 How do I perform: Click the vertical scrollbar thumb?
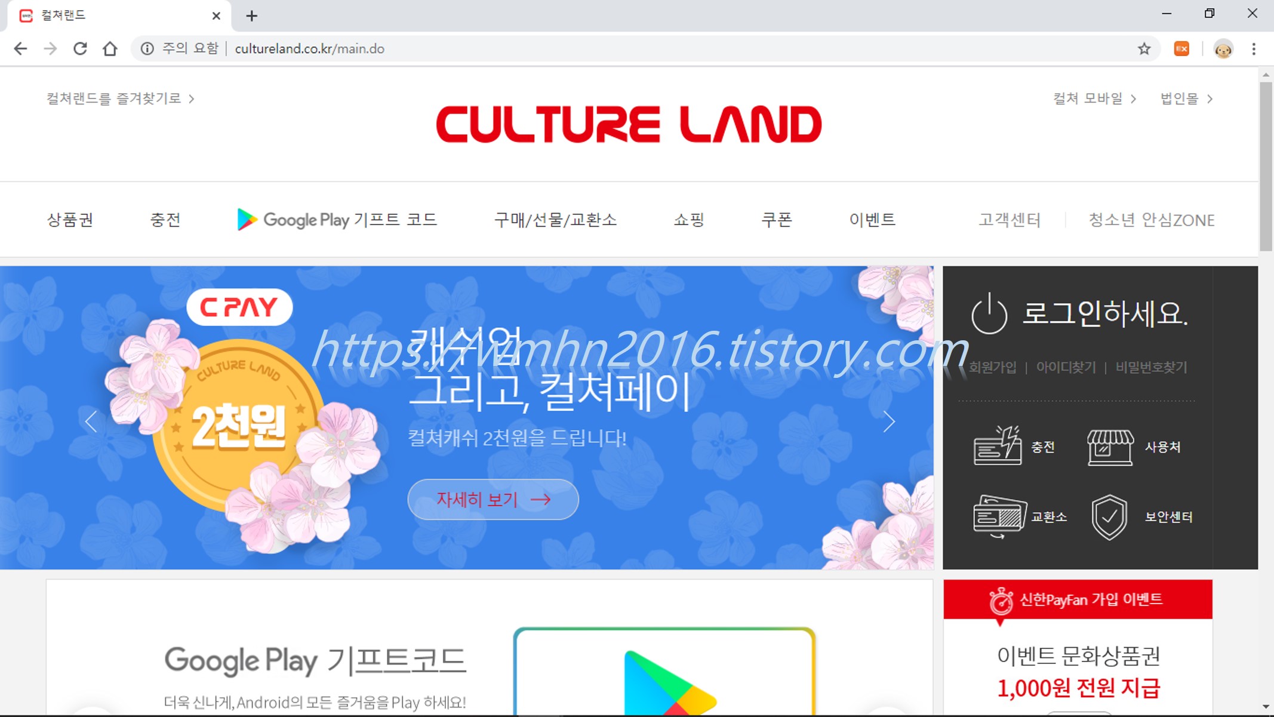1266,167
